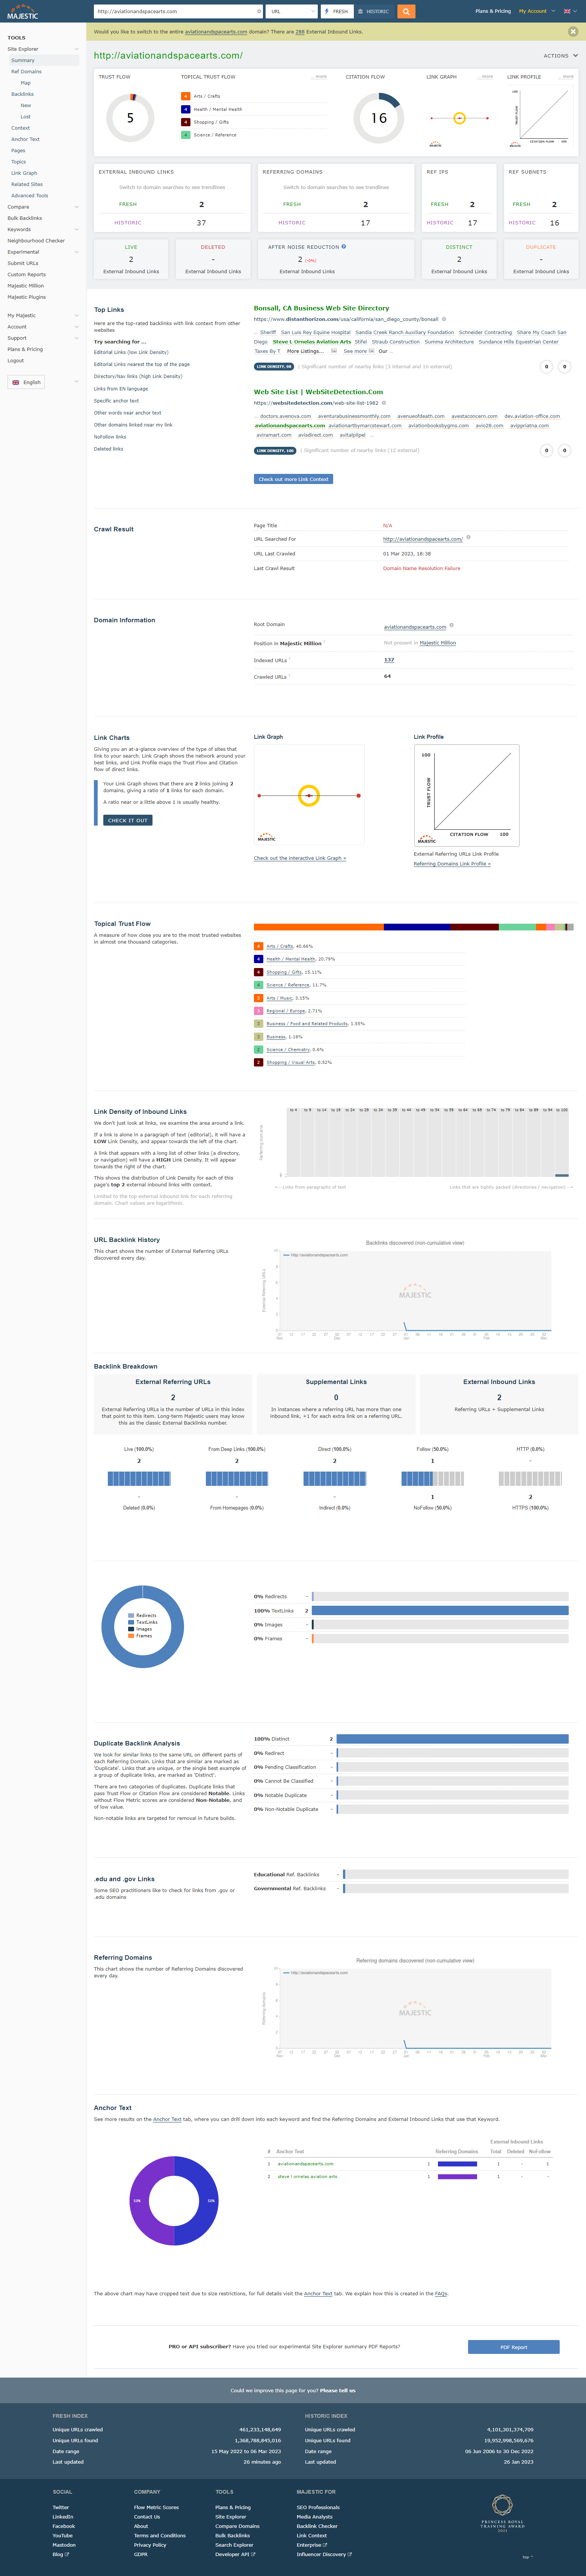Open Majestic Million in the sidebar
Viewport: 586px width, 2576px height.
[26, 286]
